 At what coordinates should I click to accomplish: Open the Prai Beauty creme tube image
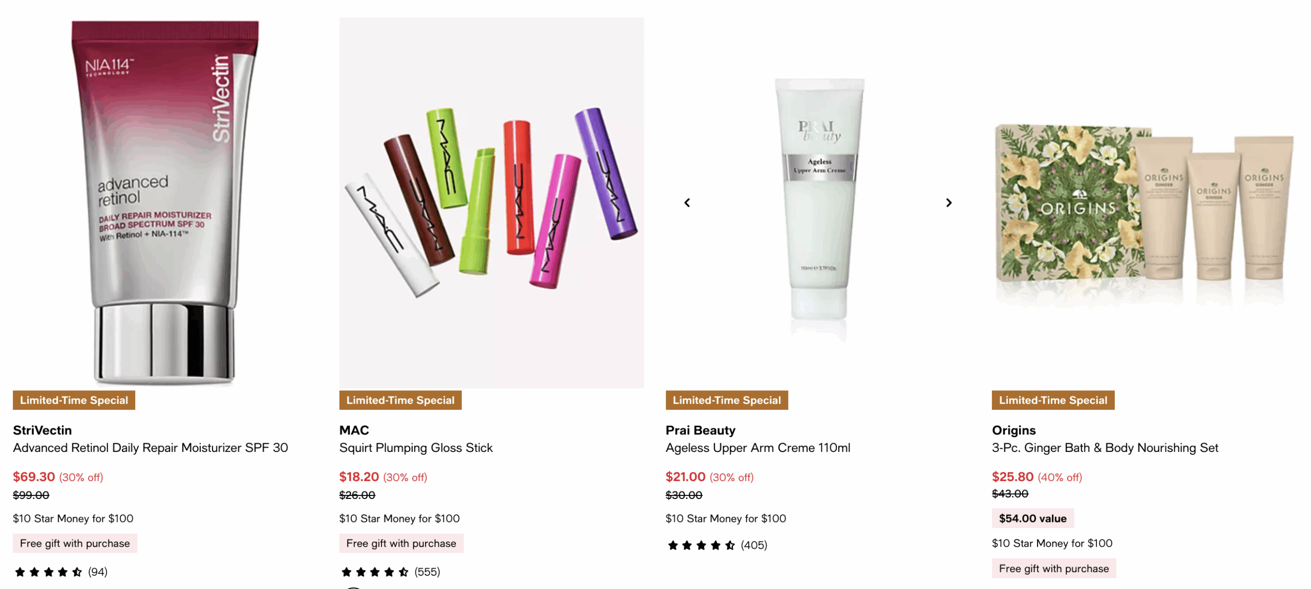point(818,203)
